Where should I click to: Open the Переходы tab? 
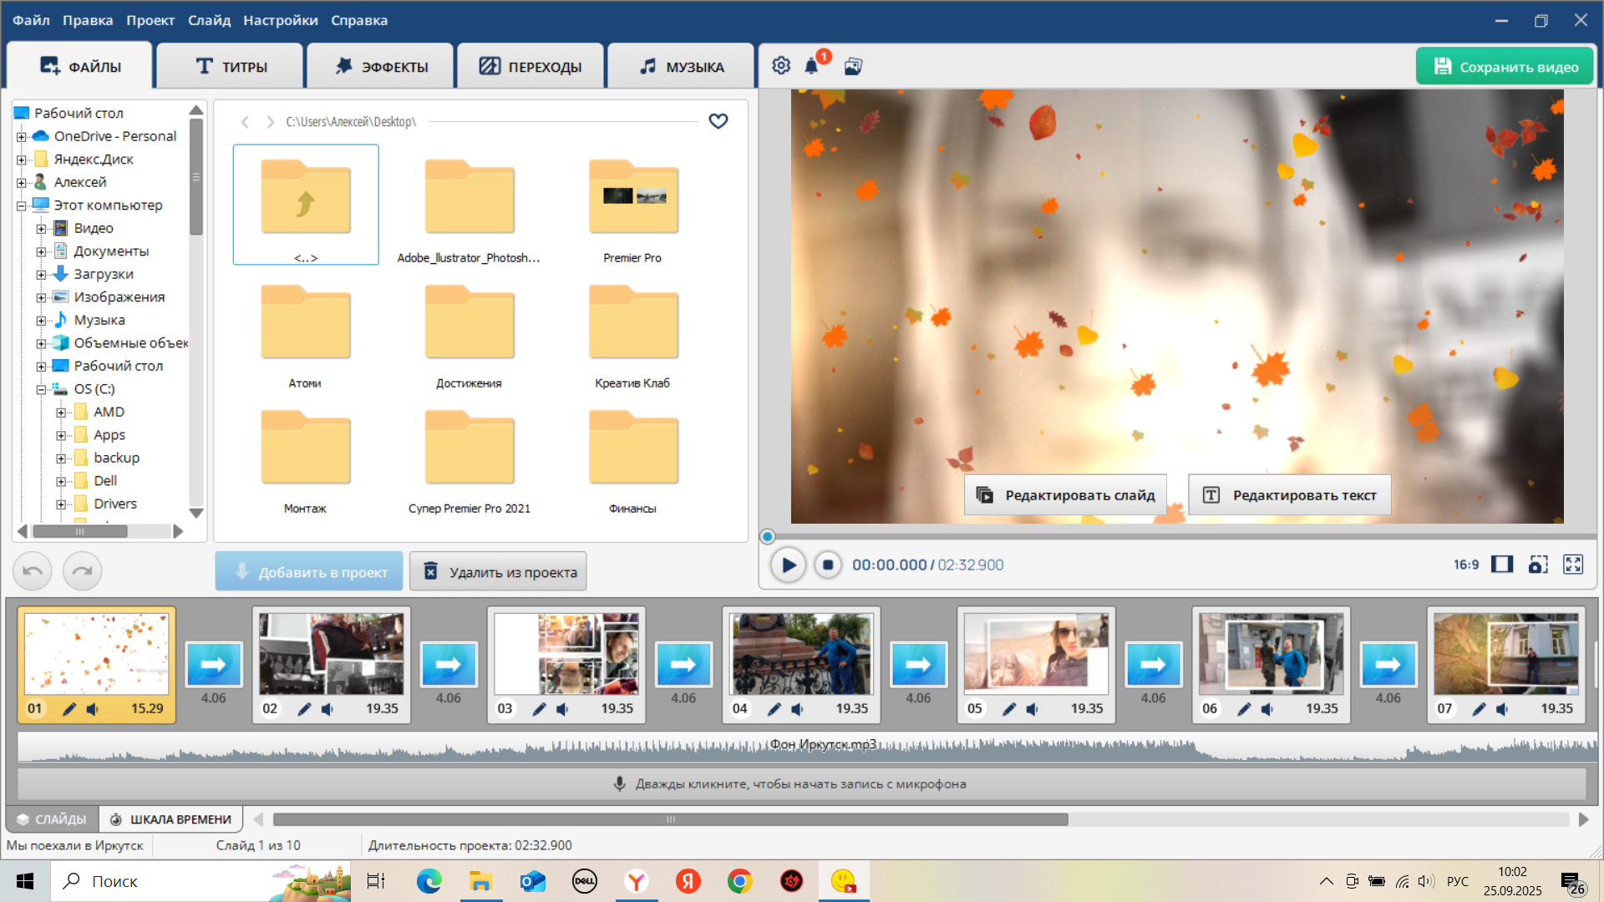coord(530,67)
